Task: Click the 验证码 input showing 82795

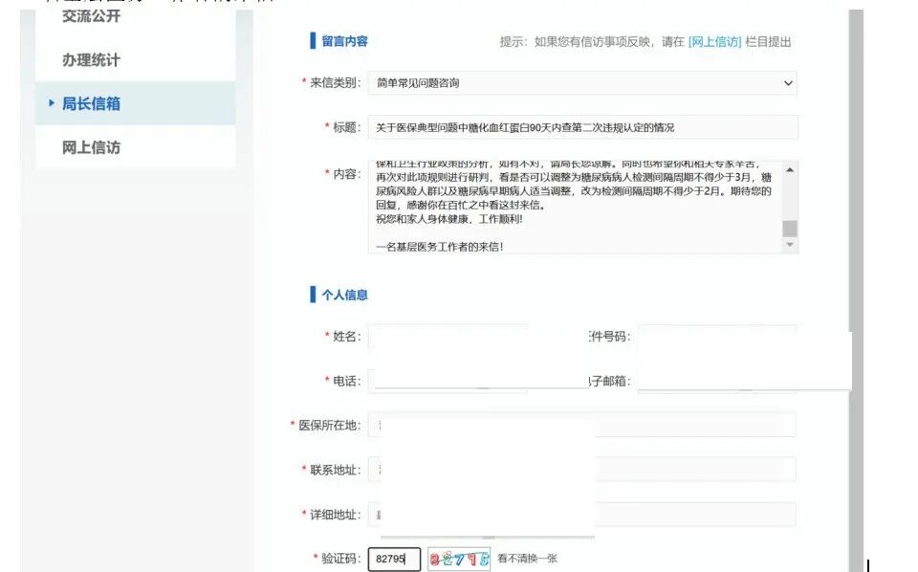Action: [392, 559]
